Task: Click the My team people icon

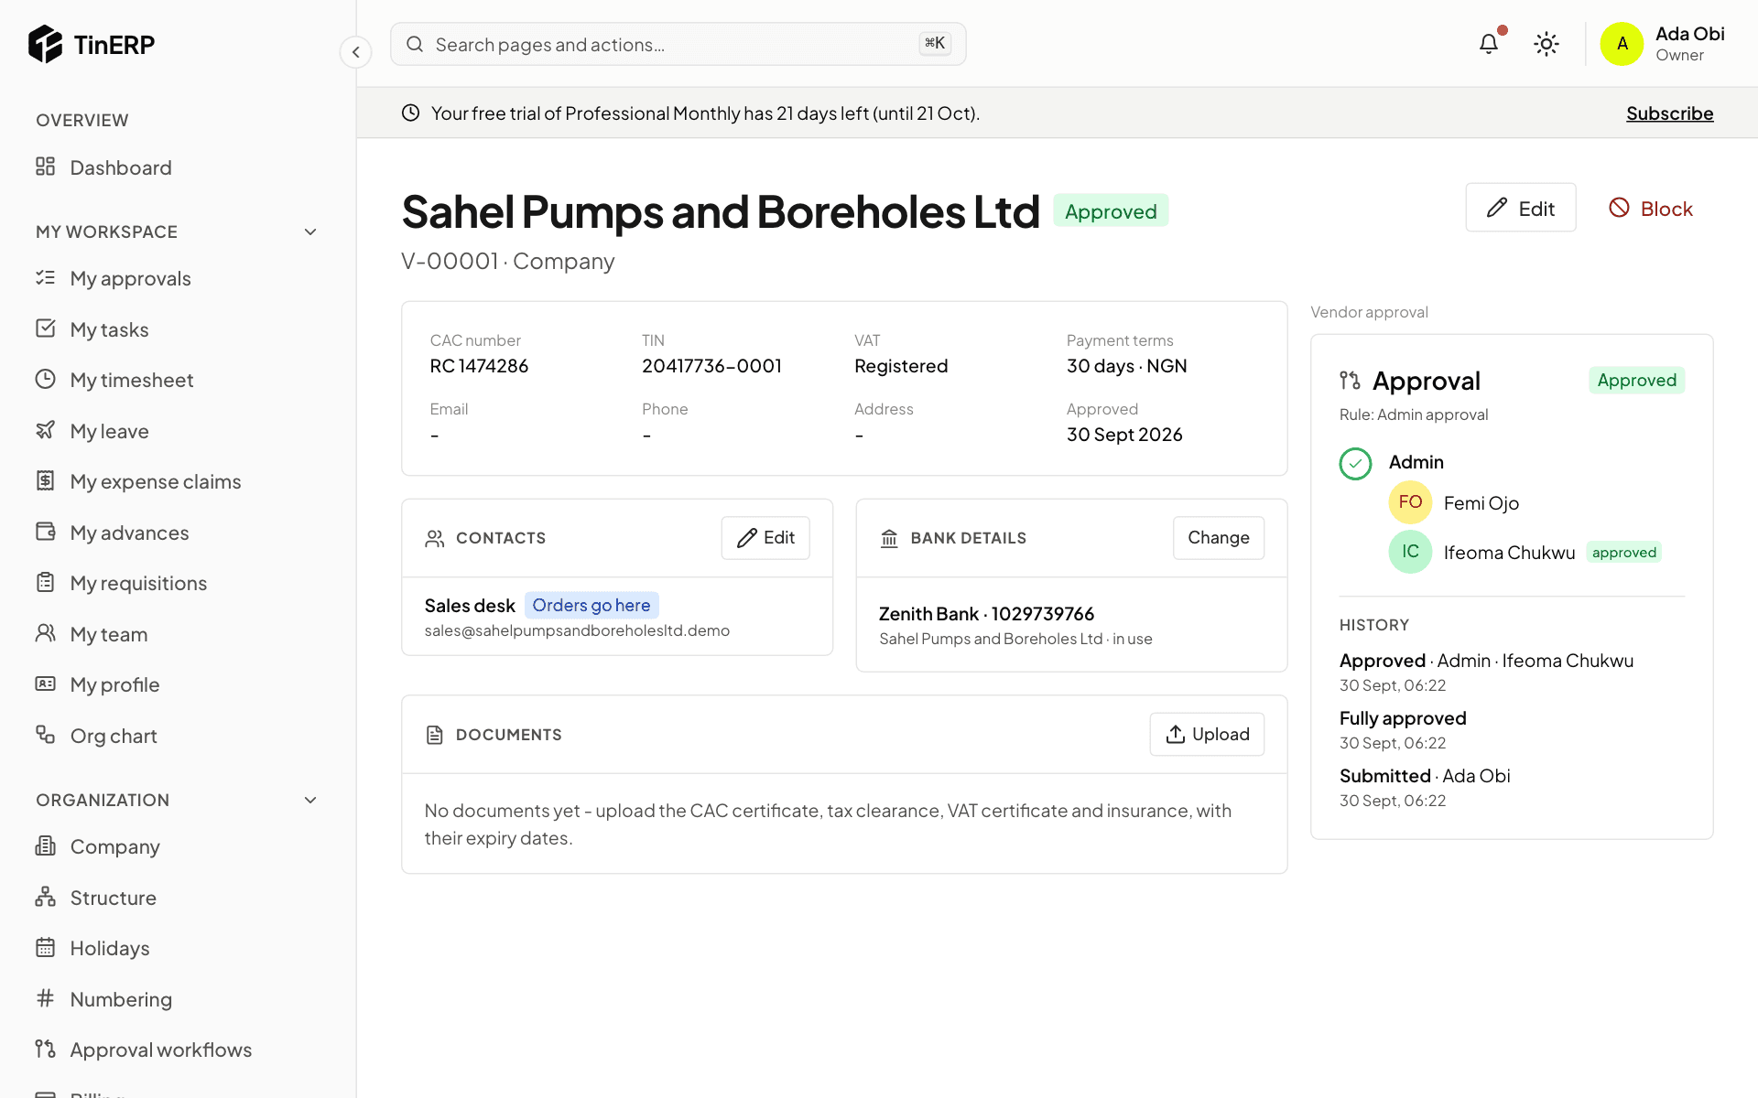Action: coord(45,633)
